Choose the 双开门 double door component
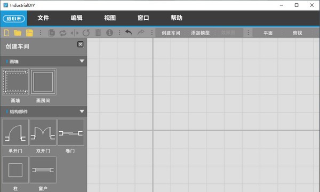The height and width of the screenshot is (192, 320). [43, 132]
